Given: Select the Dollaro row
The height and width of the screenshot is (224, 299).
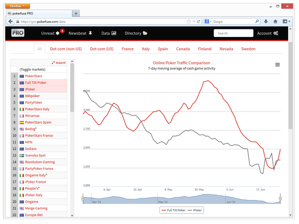Looking at the screenshot, I should [x=39, y=149].
